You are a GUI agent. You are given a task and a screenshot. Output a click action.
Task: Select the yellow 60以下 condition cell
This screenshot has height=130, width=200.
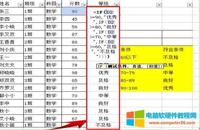click(x=141, y=57)
